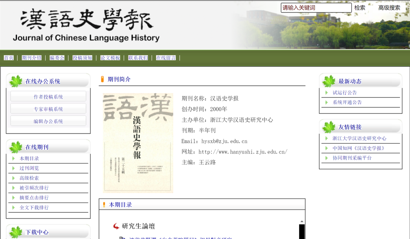
Task: Open the 协同期刊采编平台 link
Action: point(352,158)
